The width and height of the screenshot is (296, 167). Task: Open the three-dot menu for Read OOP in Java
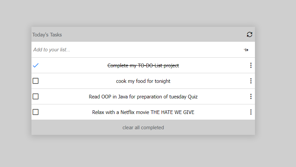(x=251, y=96)
